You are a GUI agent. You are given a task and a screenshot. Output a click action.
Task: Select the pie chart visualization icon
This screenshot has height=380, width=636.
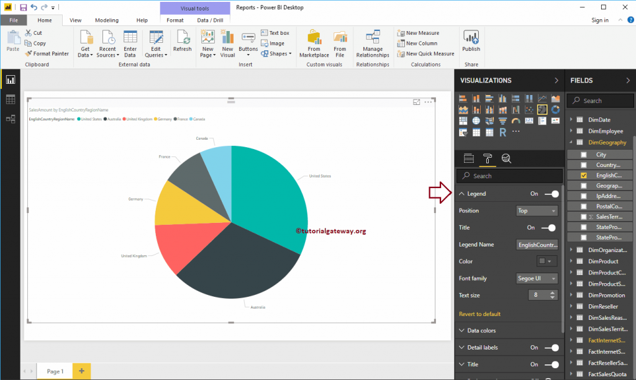(x=542, y=109)
